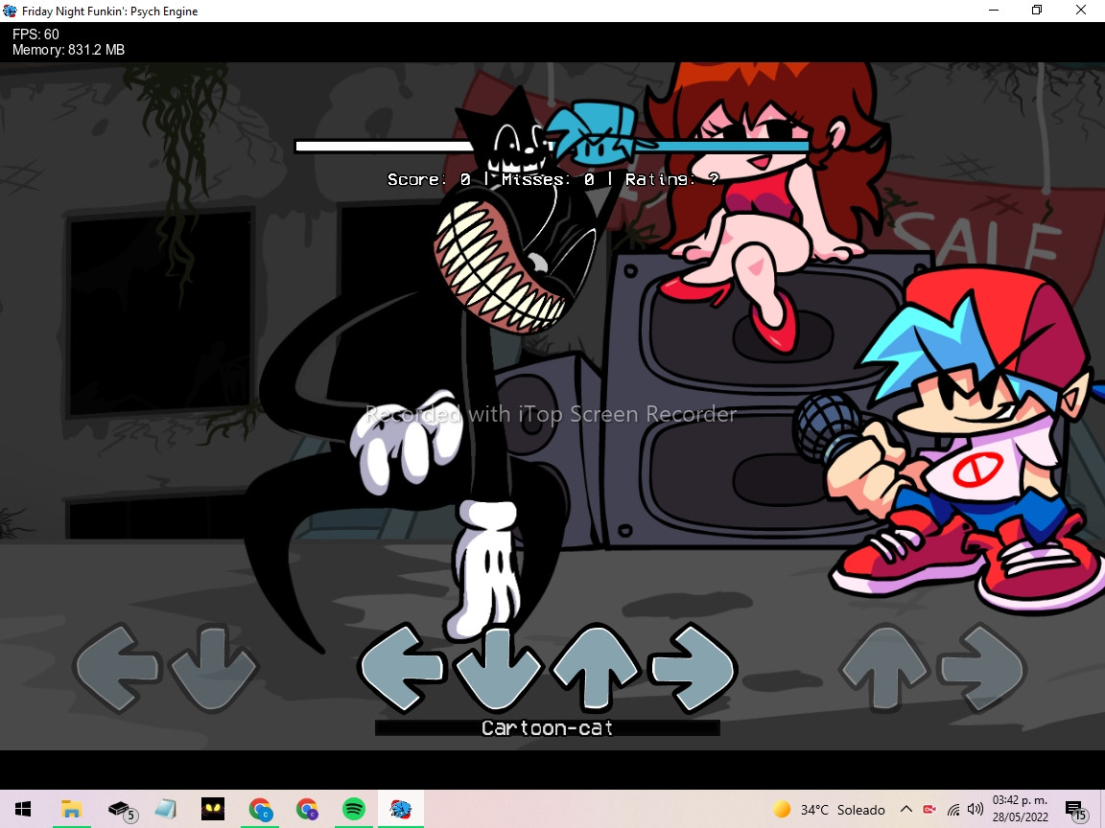Click the health bar above the characters
Viewport: 1105px width, 828px height.
(x=552, y=146)
